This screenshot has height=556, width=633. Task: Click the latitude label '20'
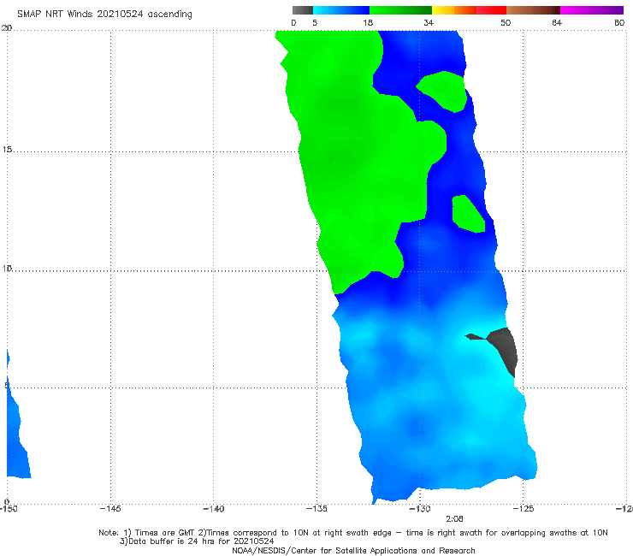tap(7, 28)
